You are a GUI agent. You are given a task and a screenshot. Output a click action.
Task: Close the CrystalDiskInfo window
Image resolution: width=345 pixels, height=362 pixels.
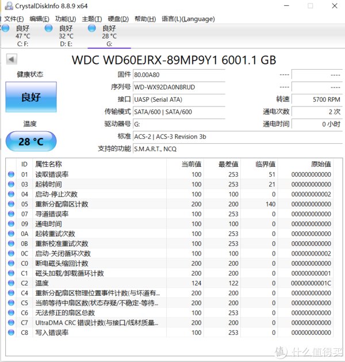tap(335, 6)
